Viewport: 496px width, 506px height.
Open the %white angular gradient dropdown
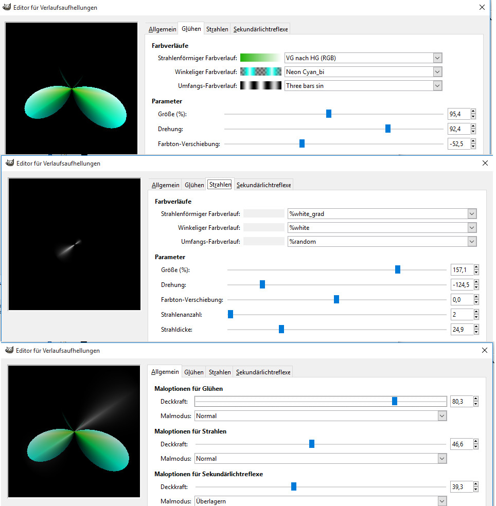[x=472, y=227]
